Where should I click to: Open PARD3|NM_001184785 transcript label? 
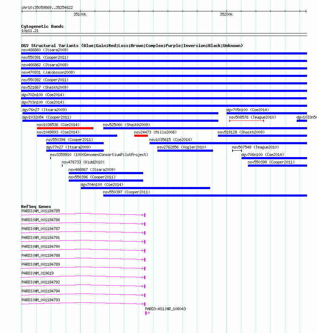(x=41, y=211)
